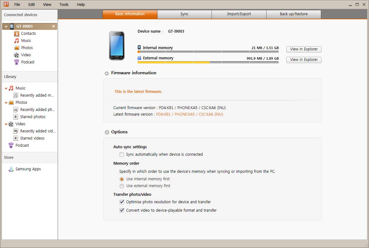Click the Internal memory usage bar
Image resolution: width=369 pixels, height=248 pixels.
pos(208,52)
